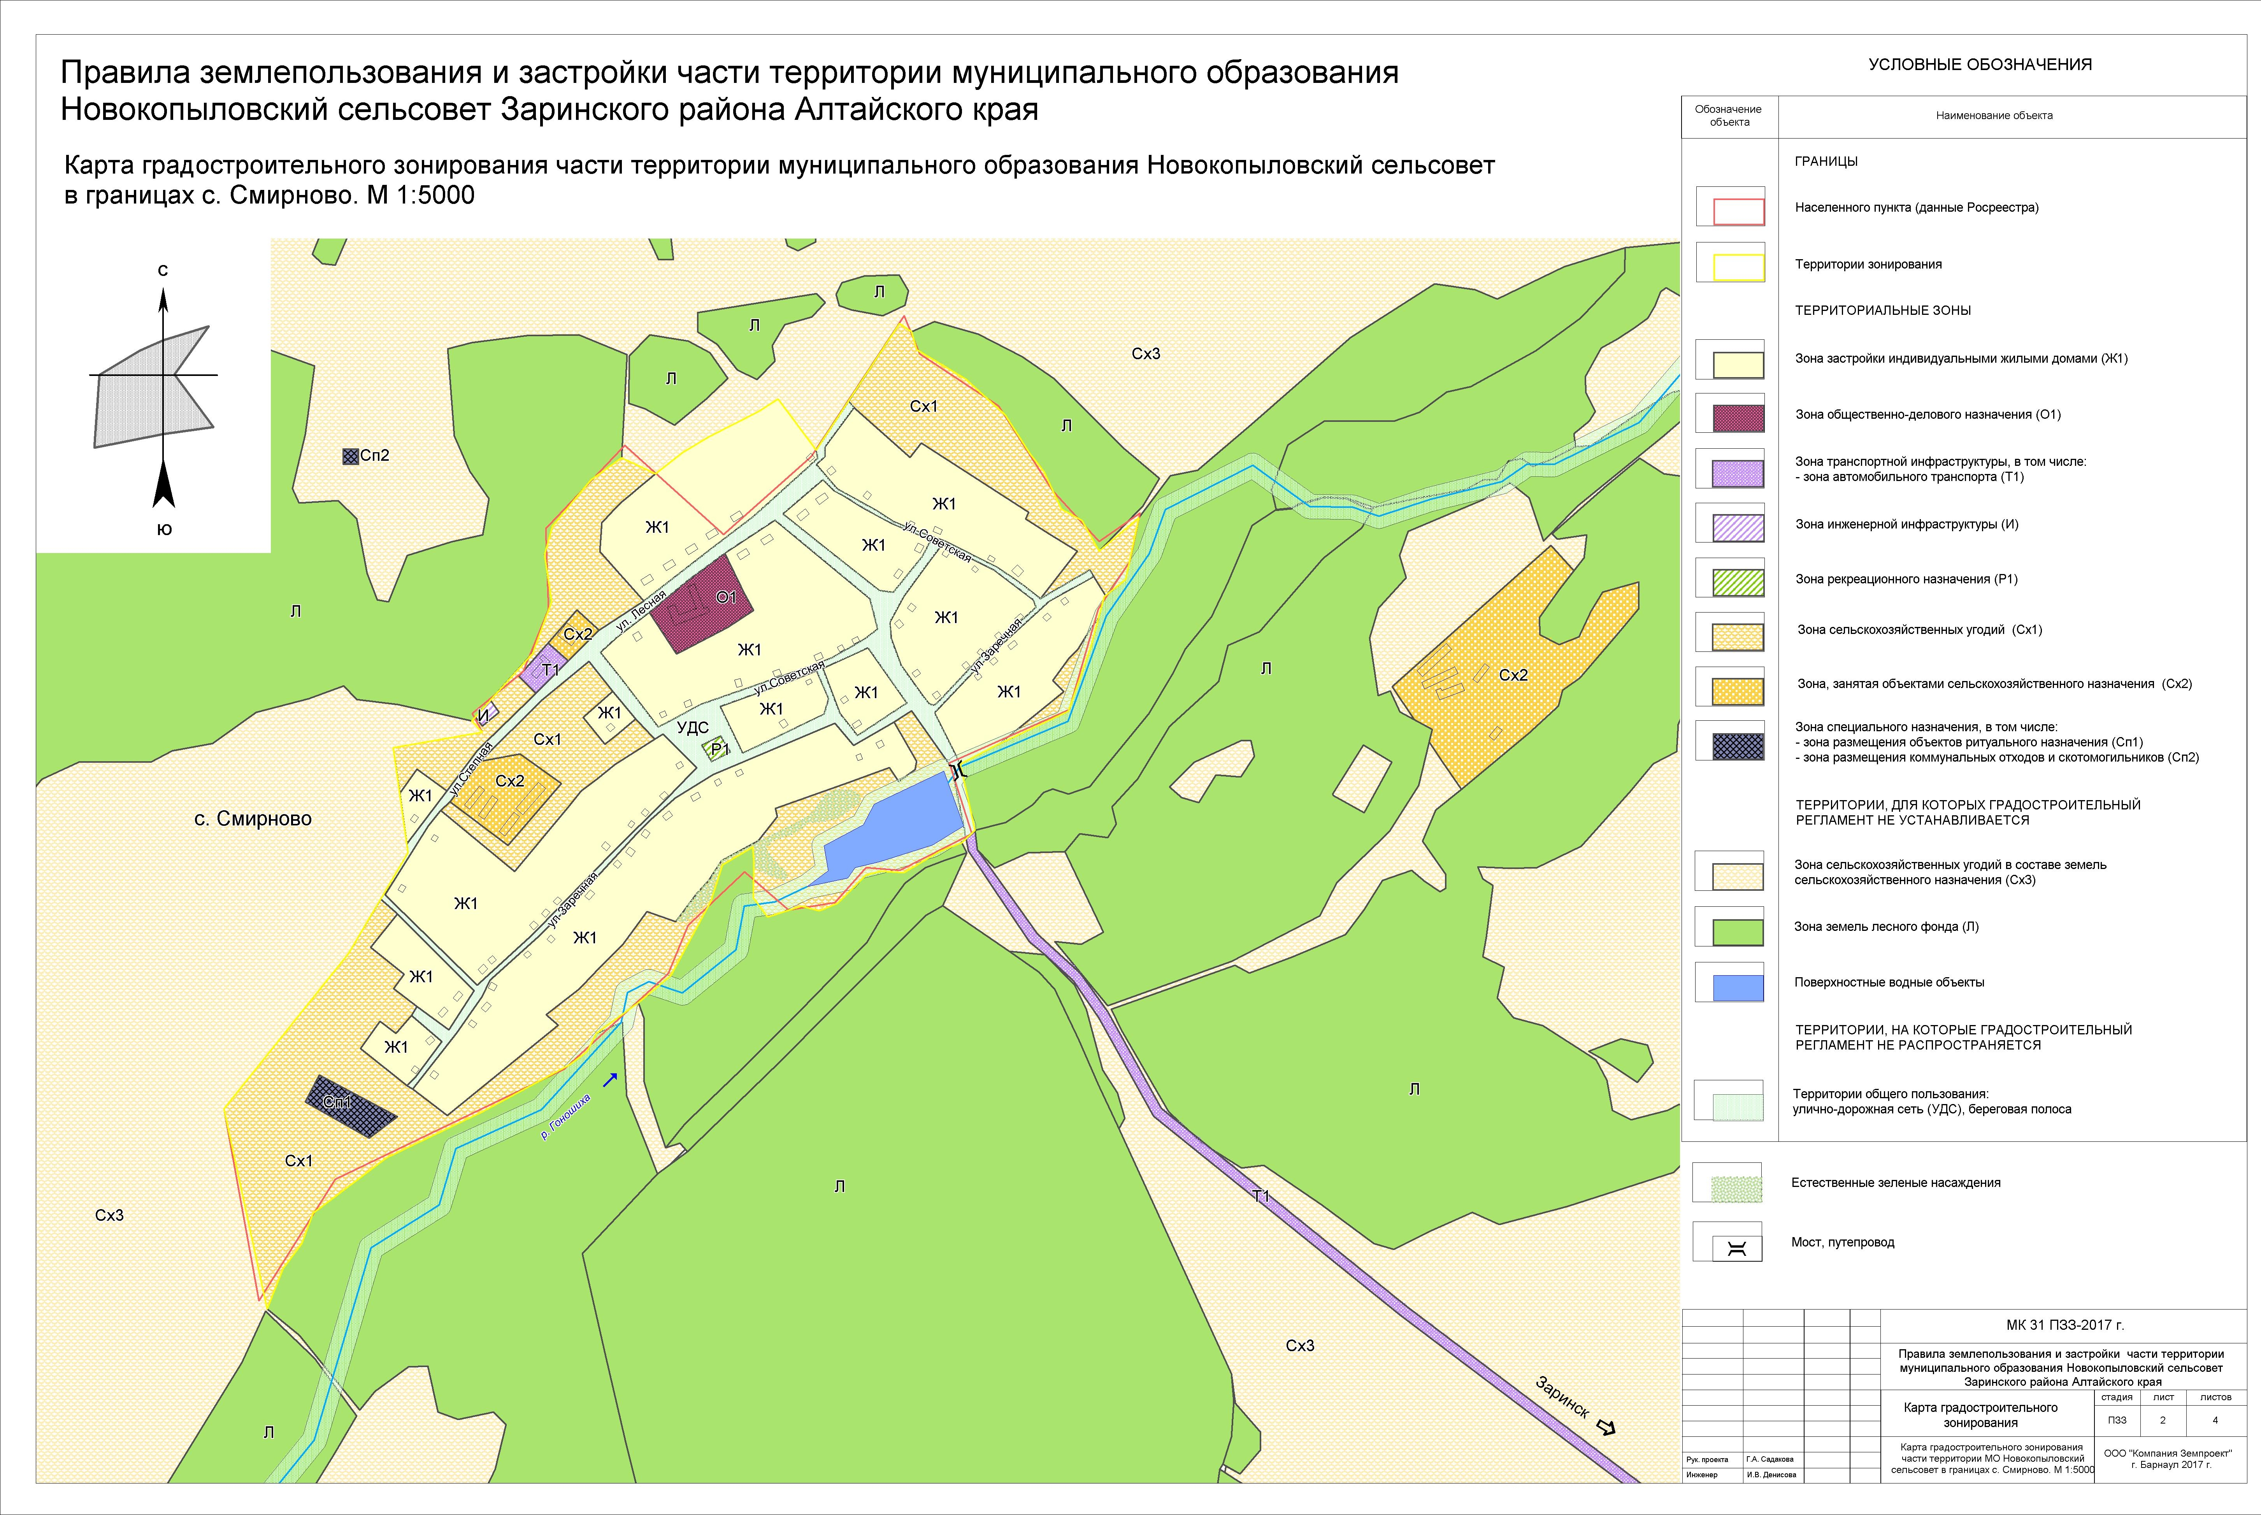This screenshot has width=2261, height=1515.
Task: Click the maroon О1 public zone on map
Action: [702, 604]
